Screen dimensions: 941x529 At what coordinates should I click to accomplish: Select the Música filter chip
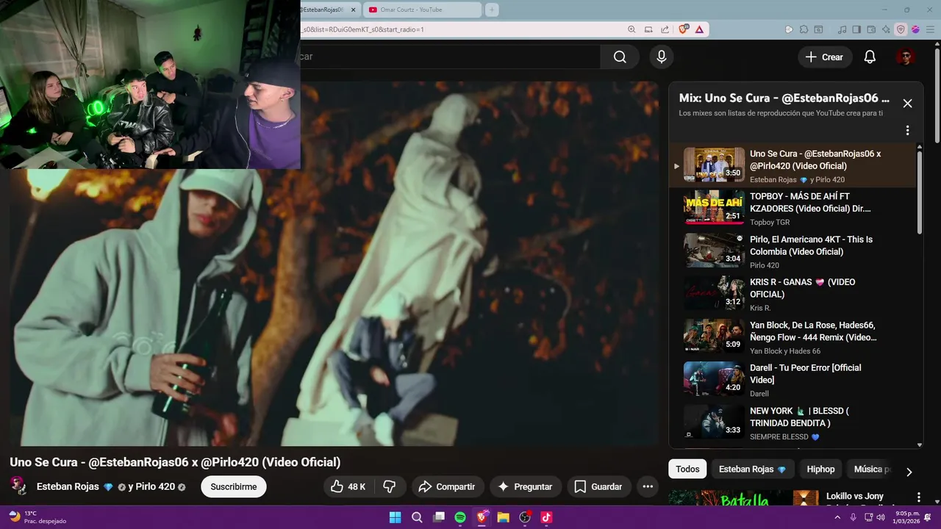pyautogui.click(x=872, y=469)
